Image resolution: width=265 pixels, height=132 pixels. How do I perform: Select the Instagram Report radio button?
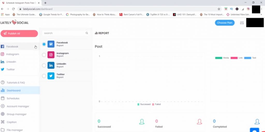click(x=44, y=55)
